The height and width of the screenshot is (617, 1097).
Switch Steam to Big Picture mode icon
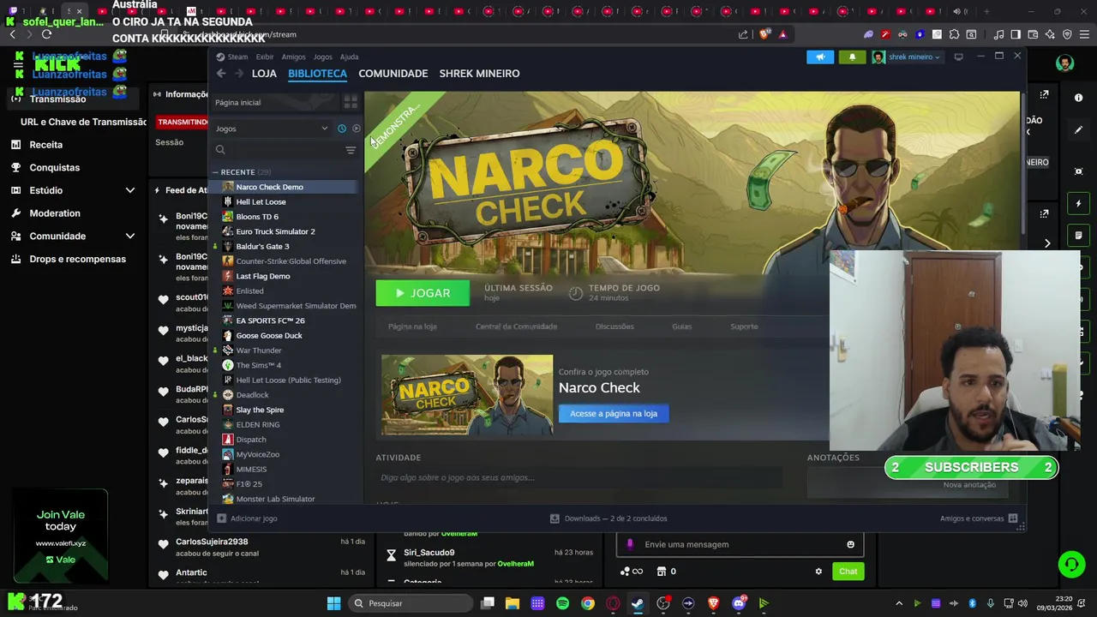pos(958,57)
